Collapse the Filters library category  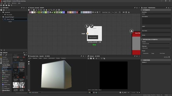[1, 73]
